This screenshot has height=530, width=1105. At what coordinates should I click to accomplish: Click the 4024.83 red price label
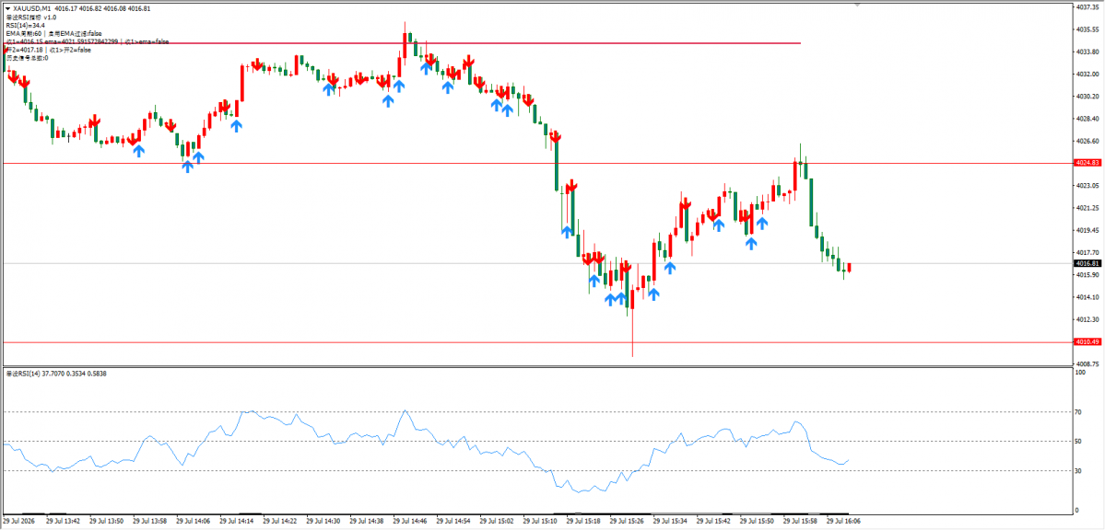click(x=1087, y=163)
